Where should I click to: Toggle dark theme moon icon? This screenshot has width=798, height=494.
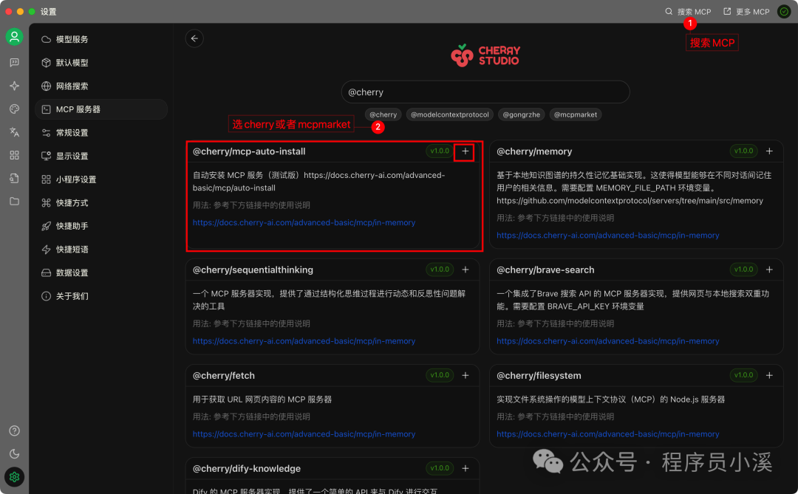[14, 454]
